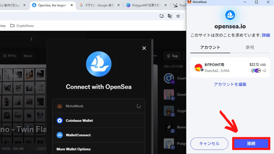The width and height of the screenshot is (274, 154).
Task: Bookmark this page with the star icon
Action: tap(178, 16)
